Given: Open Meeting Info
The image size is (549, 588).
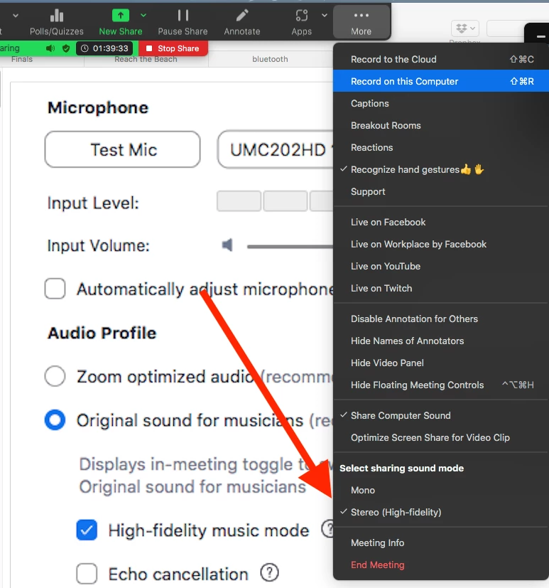Looking at the screenshot, I should coord(441,542).
